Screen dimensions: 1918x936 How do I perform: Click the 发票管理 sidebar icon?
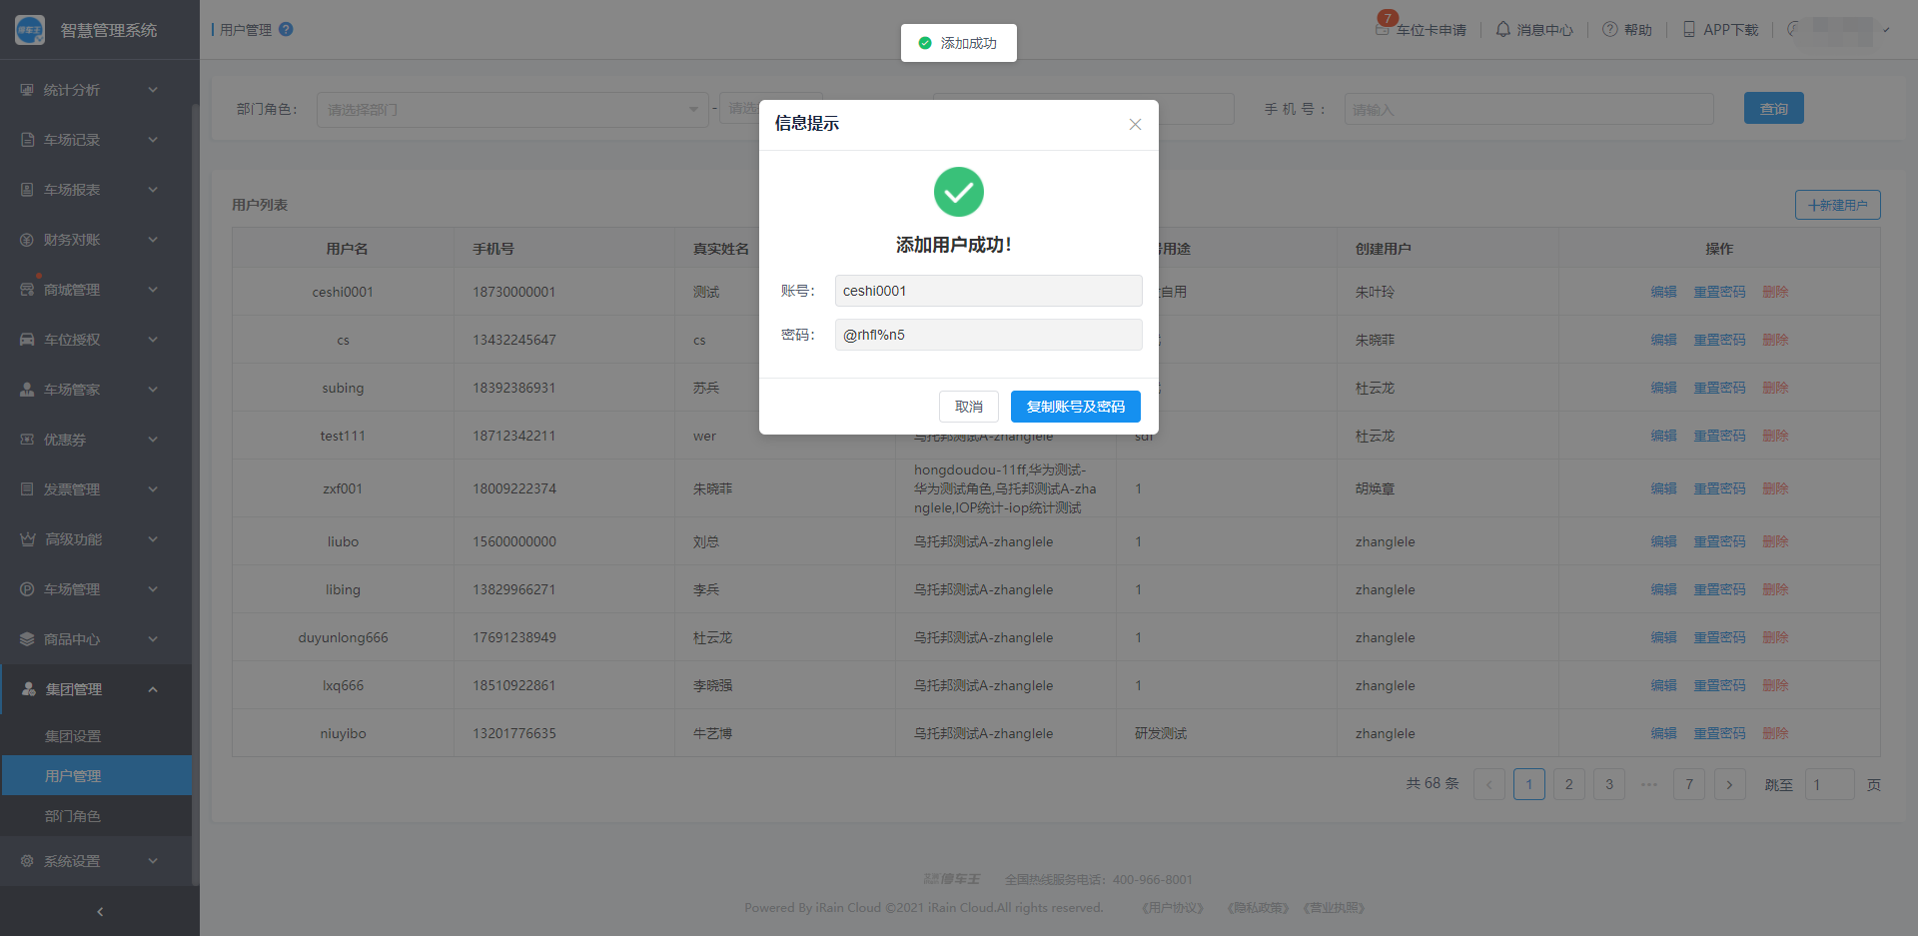27,489
